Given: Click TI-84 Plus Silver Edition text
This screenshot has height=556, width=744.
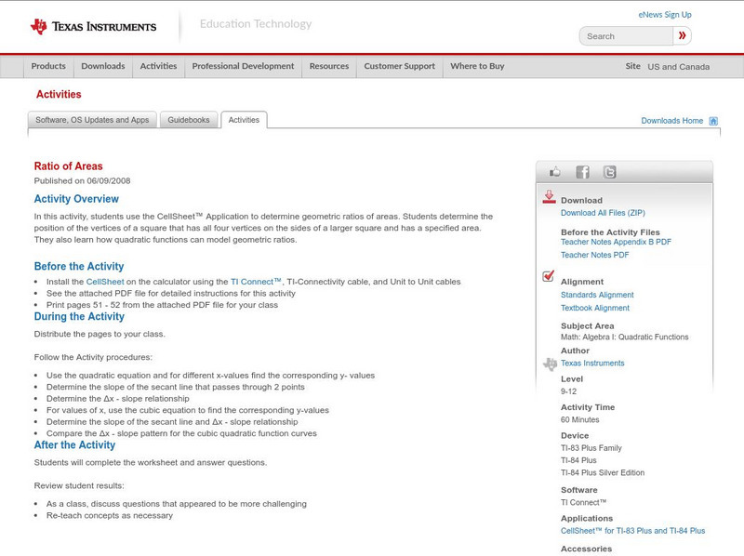Looking at the screenshot, I should click(x=603, y=472).
